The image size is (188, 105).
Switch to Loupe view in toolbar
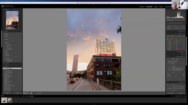pyautogui.click(x=24, y=93)
